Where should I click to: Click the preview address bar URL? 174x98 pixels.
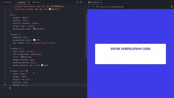click(112, 7)
